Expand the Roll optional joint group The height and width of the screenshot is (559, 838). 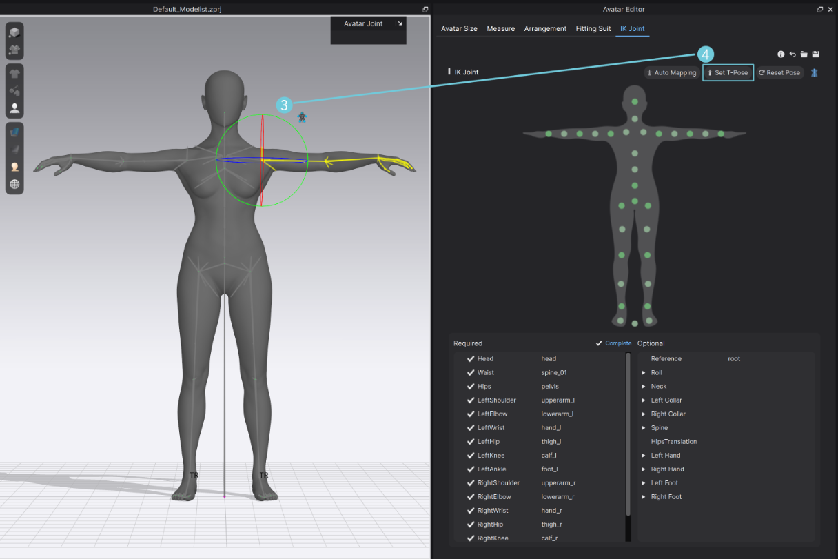coord(644,372)
